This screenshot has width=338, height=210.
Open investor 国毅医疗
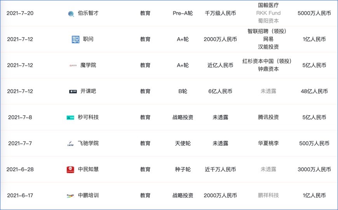pyautogui.click(x=268, y=5)
